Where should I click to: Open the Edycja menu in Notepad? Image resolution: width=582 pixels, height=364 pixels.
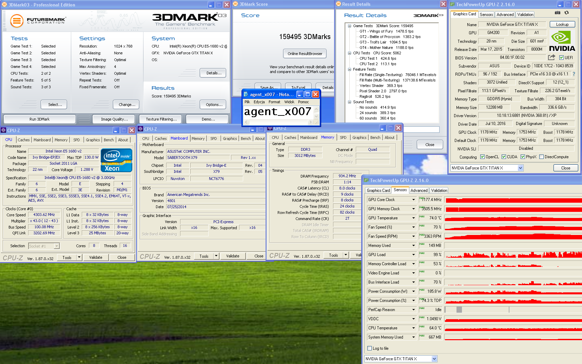click(x=259, y=102)
